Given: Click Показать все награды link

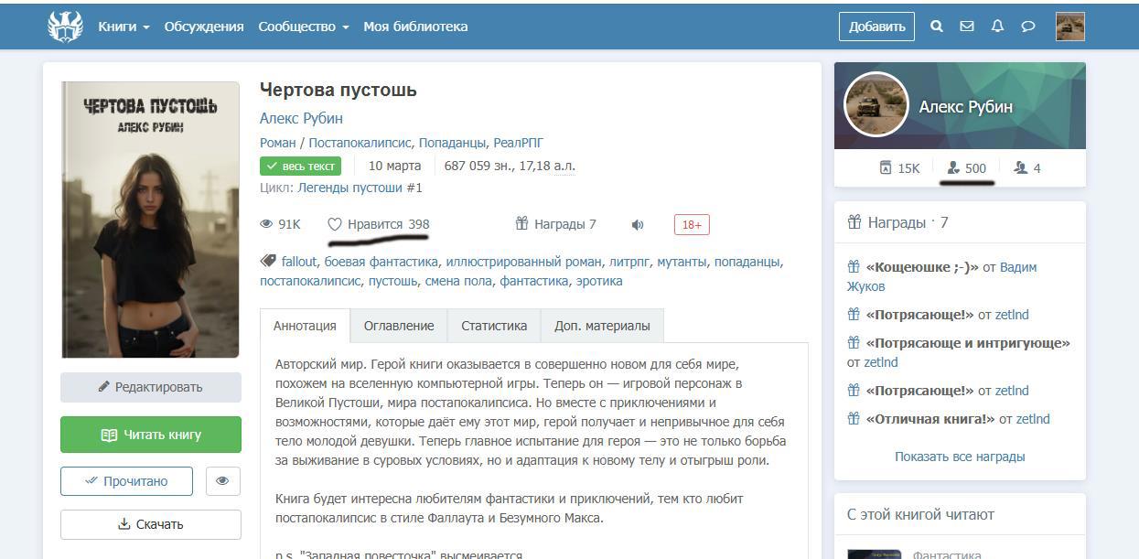Looking at the screenshot, I should click(x=960, y=457).
